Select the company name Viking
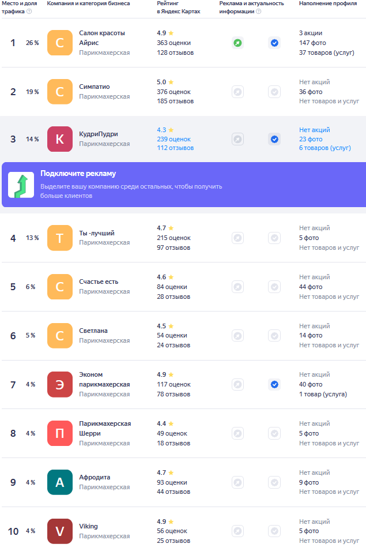 click(88, 526)
